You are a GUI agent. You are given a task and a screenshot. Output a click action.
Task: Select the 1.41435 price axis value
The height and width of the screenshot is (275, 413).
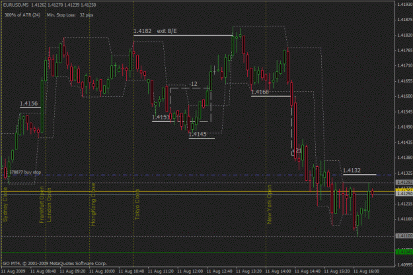[405, 142]
